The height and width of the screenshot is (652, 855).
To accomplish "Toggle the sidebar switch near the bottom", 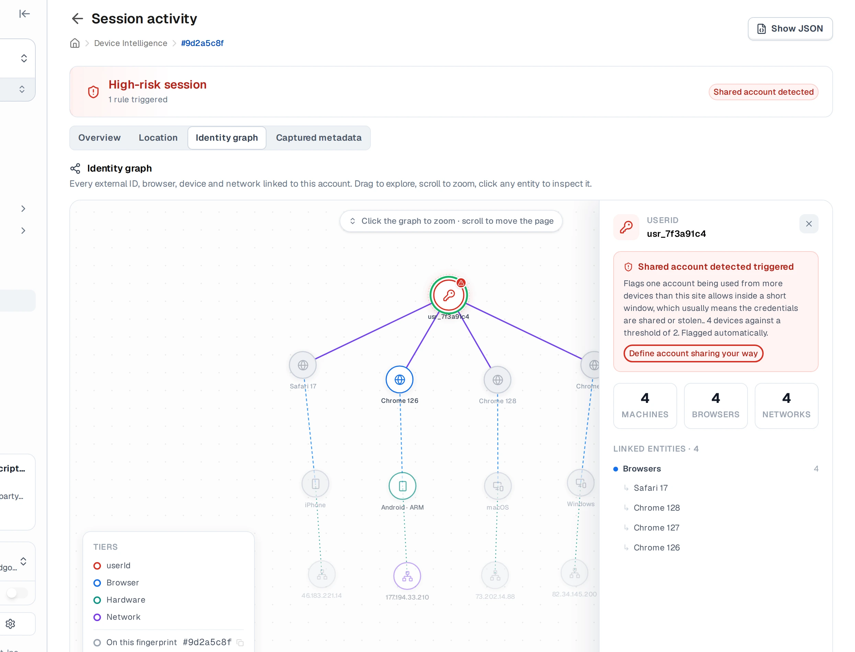I will [17, 593].
